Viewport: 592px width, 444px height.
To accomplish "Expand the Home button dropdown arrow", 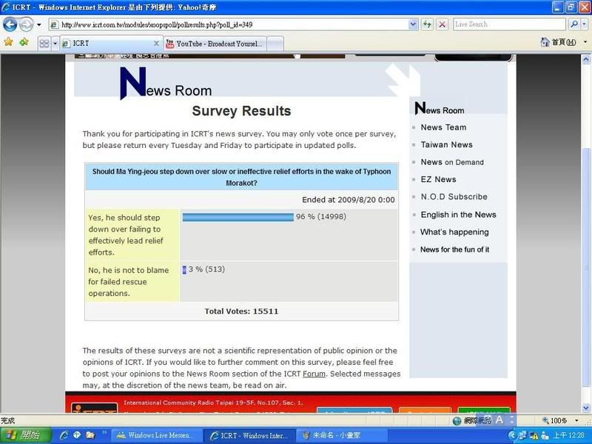I will [585, 42].
